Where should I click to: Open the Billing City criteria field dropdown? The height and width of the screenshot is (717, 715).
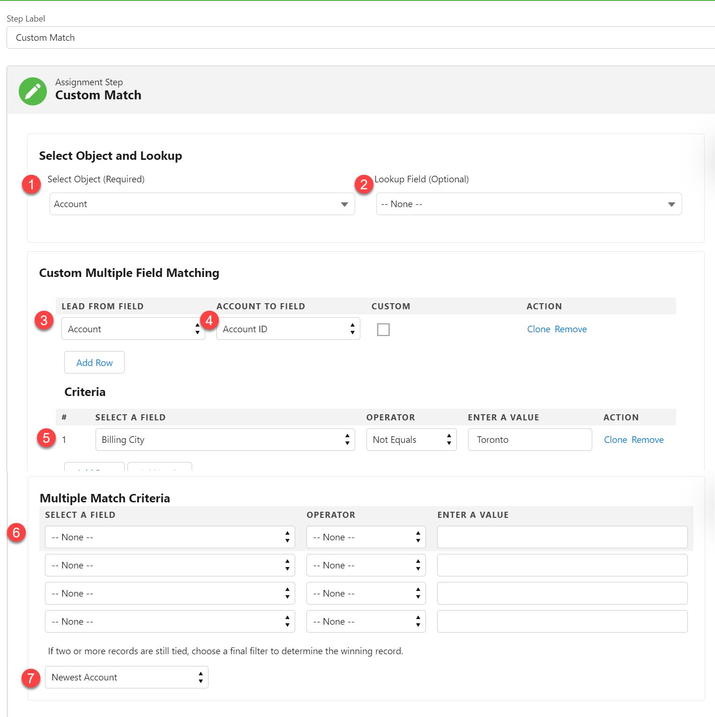[x=225, y=440]
